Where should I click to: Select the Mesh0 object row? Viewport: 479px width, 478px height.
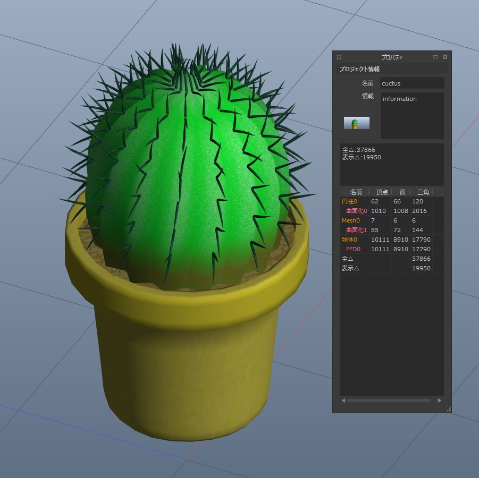tap(350, 220)
